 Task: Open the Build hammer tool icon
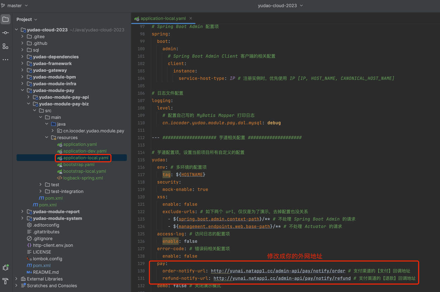[x=5, y=281]
